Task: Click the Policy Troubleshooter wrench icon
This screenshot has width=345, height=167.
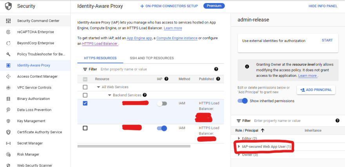Action: click(x=8, y=54)
